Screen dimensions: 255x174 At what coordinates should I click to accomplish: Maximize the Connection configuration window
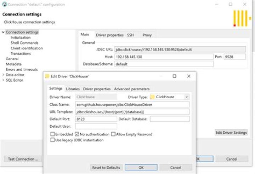pyautogui.click(x=231, y=4)
